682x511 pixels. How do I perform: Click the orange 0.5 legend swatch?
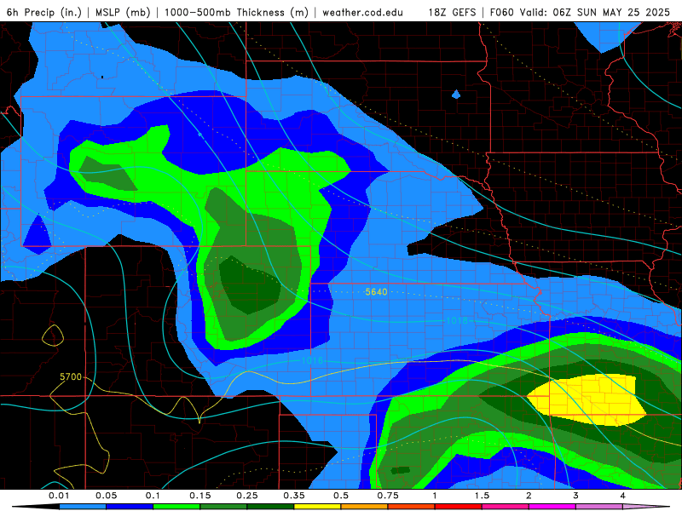(365, 507)
